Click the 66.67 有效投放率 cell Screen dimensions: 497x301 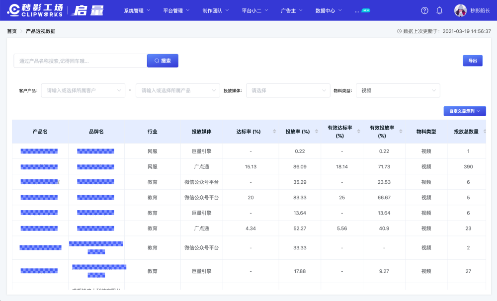click(384, 197)
